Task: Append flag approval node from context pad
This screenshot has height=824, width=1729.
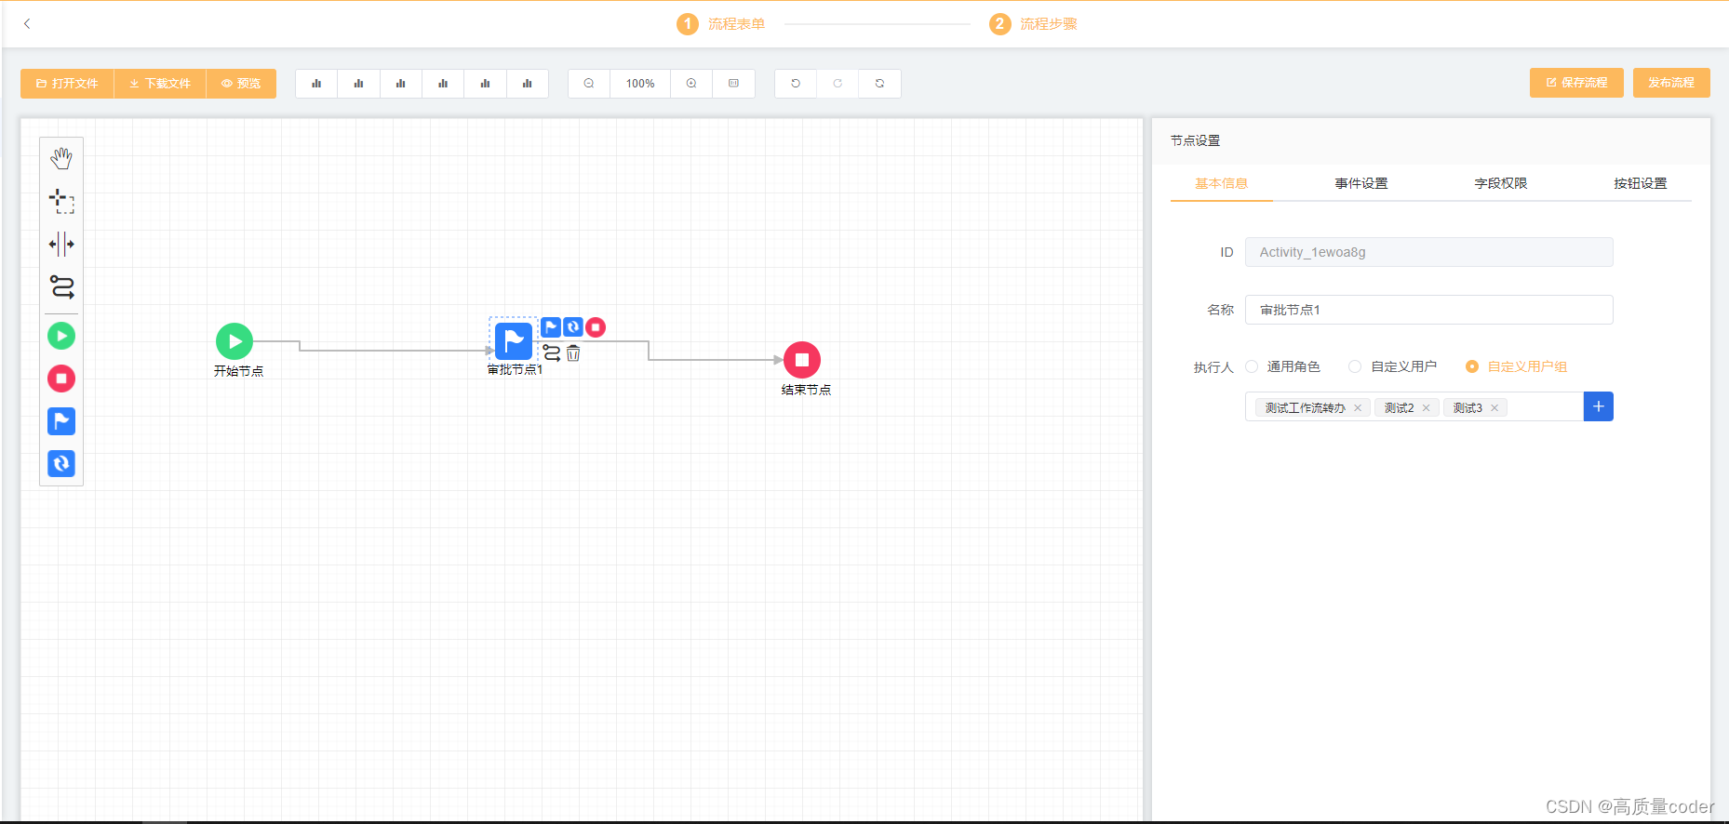Action: [551, 326]
